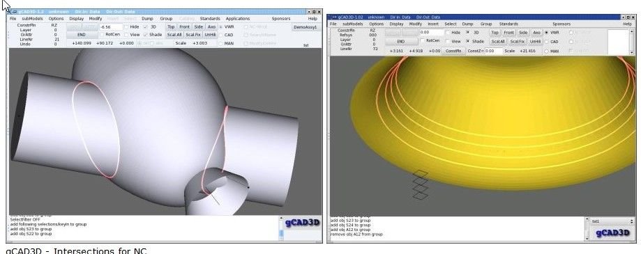
Task: Open subModels menu in left window
Action: [x=32, y=19]
